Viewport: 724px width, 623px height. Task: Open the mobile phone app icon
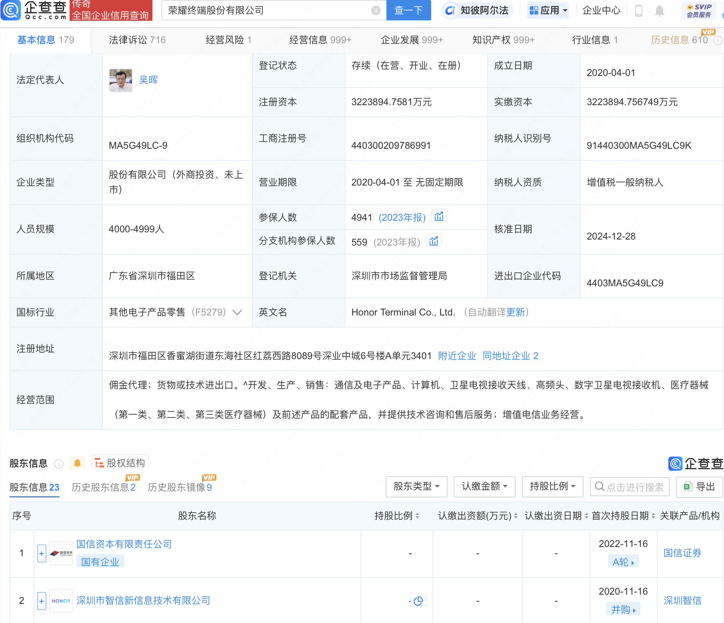[x=639, y=10]
